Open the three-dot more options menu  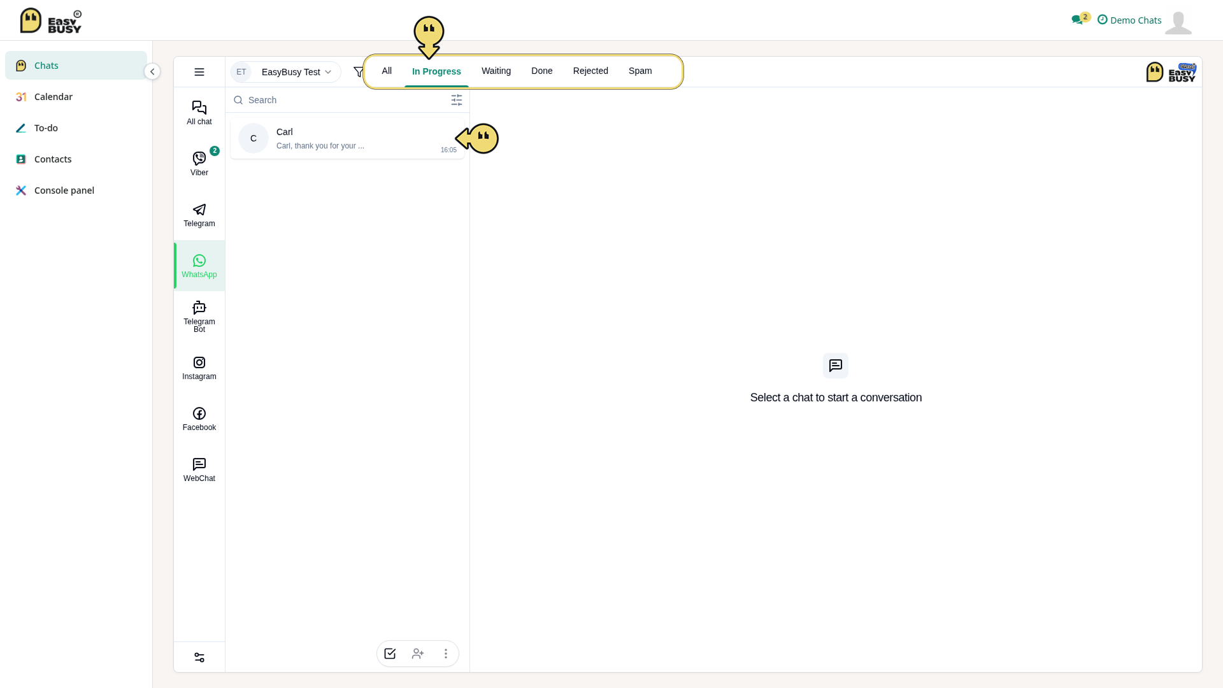pyautogui.click(x=446, y=654)
